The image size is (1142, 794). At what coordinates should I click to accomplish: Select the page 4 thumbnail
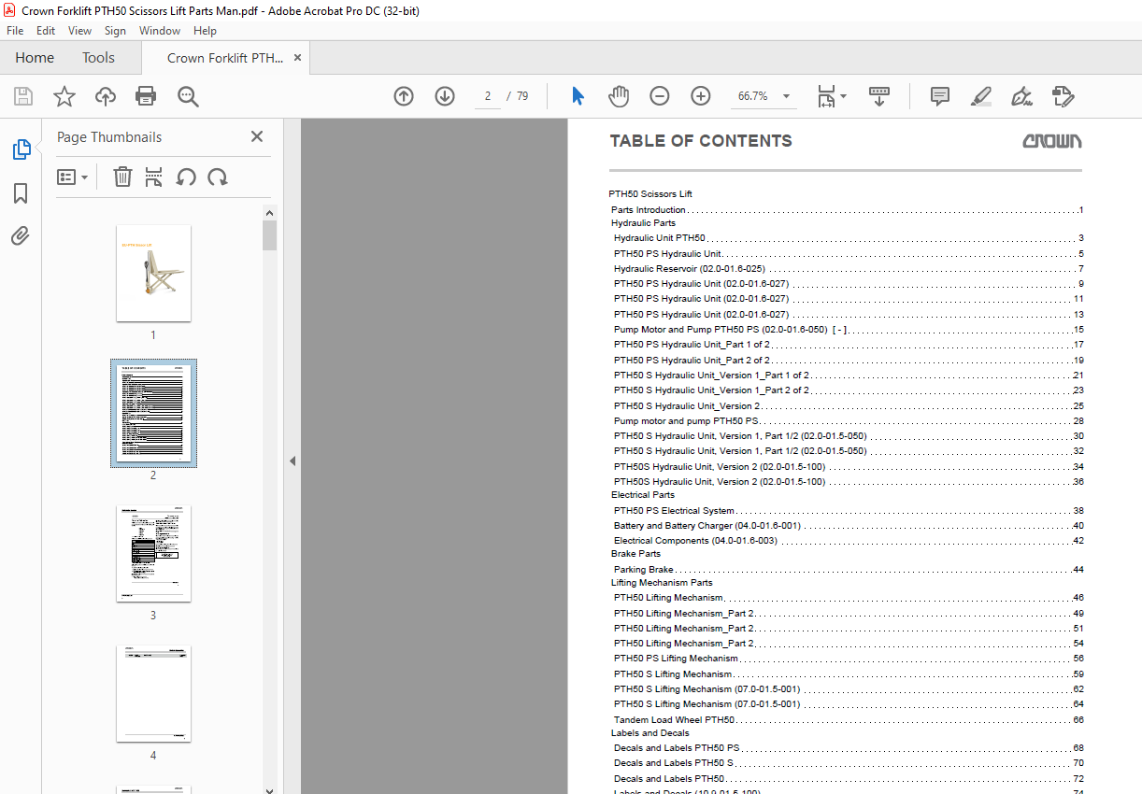153,693
